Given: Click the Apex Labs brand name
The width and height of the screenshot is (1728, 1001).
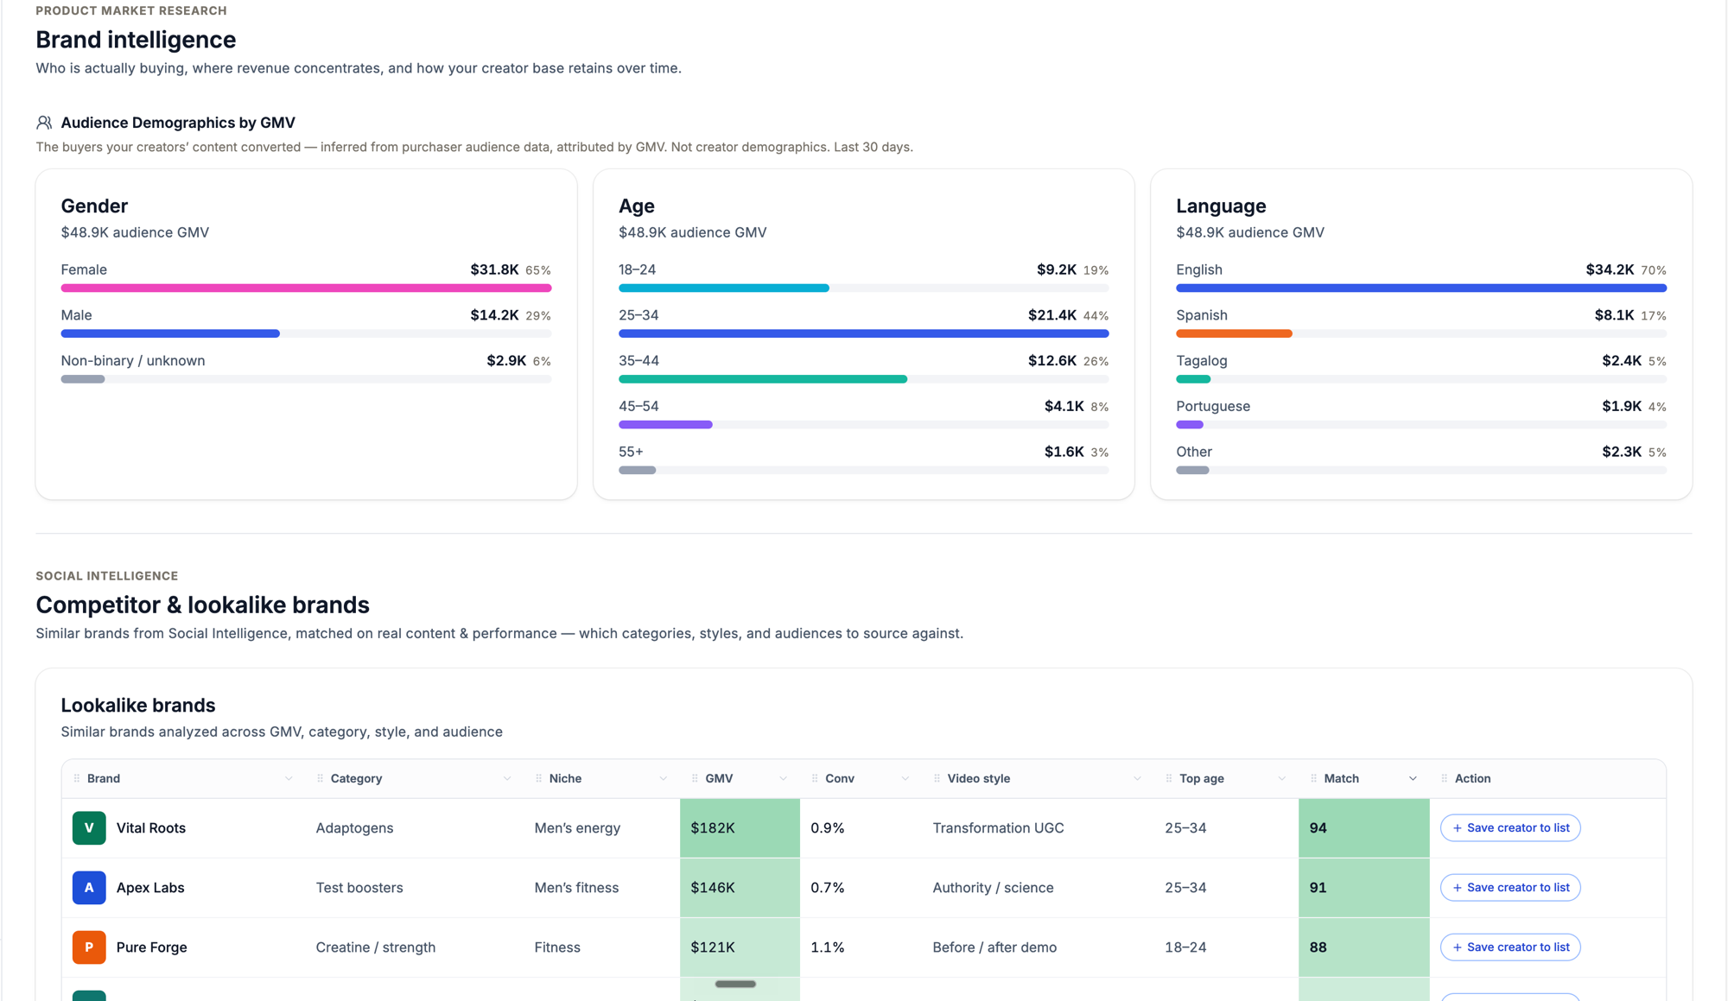Looking at the screenshot, I should pos(150,887).
